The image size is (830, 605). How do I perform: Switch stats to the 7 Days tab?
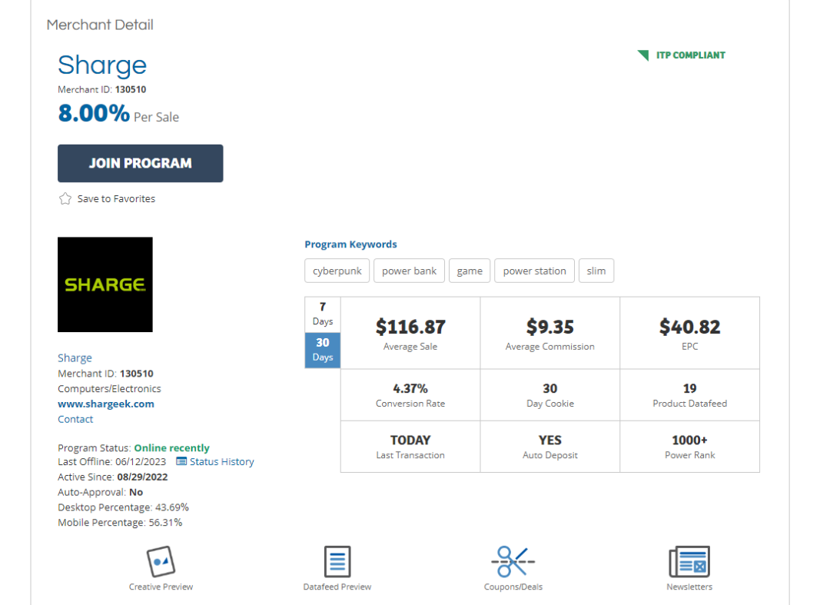[322, 314]
